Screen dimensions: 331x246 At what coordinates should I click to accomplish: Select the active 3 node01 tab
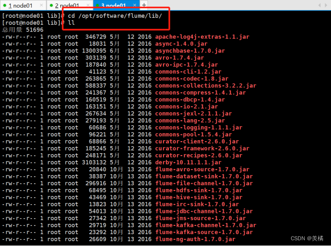click(x=116, y=5)
